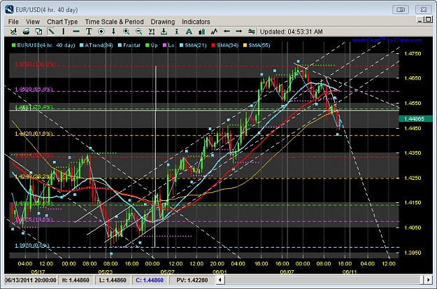Select the horizontal line drawing tool
437x289 pixels.
coord(76,31)
